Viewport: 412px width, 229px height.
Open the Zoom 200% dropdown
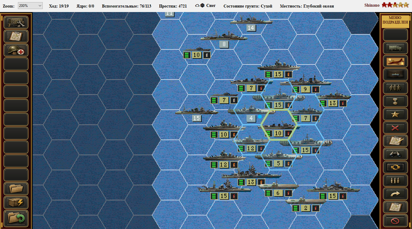pos(30,6)
